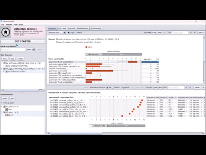This screenshot has height=155, width=206.
Task: Collapse HS gene tree node
Action: pos(2,112)
